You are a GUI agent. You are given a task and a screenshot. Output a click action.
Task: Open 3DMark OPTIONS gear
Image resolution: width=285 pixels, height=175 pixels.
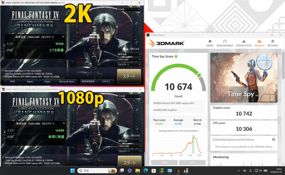point(272,43)
